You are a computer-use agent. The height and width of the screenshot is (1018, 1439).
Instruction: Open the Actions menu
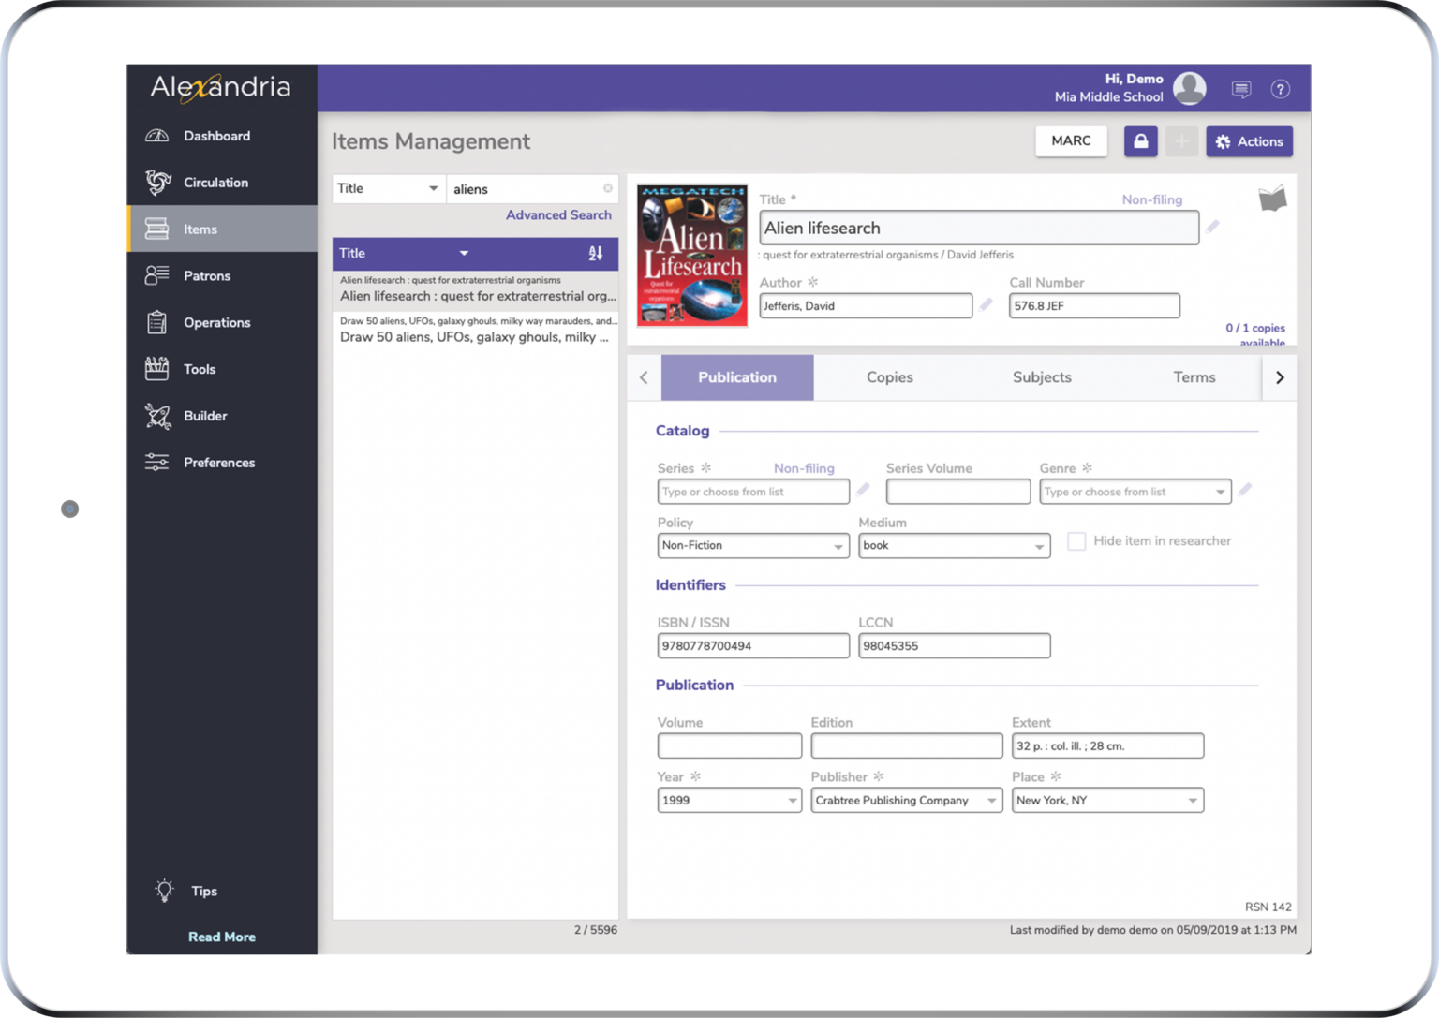[x=1249, y=140]
